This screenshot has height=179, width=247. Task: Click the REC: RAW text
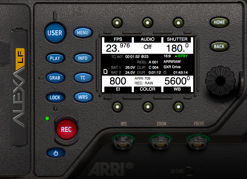tap(144, 83)
